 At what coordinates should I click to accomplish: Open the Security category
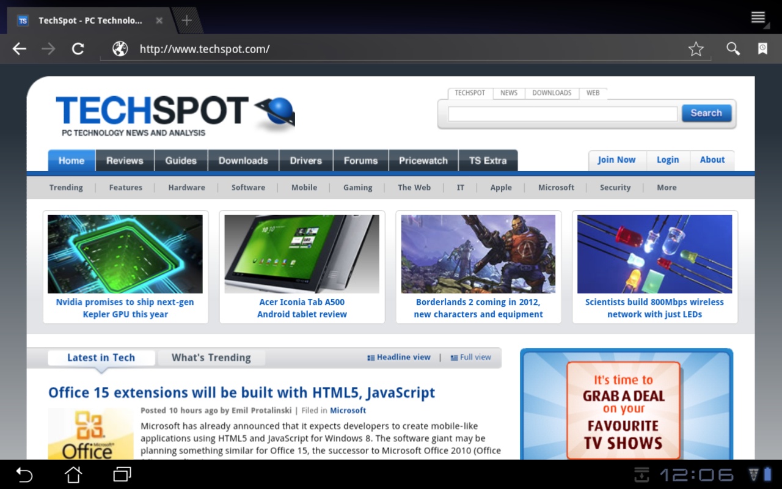[x=615, y=188]
